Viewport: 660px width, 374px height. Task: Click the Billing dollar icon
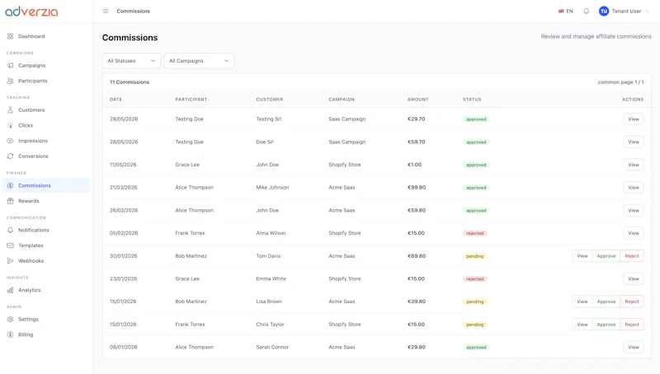(10, 334)
